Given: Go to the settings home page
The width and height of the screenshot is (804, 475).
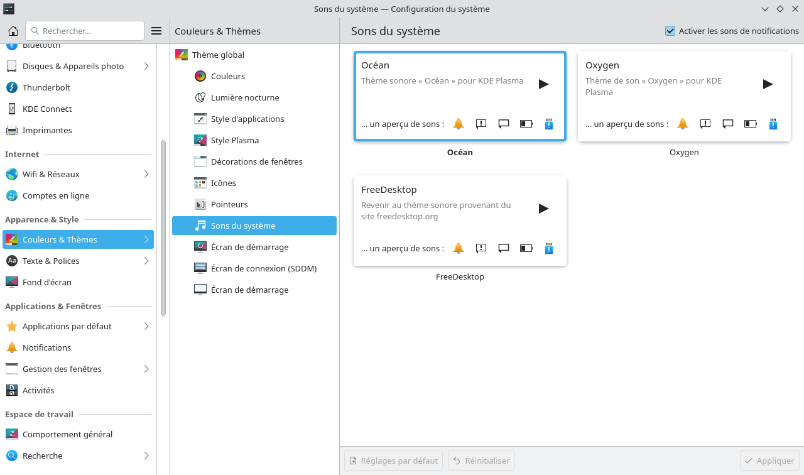Looking at the screenshot, I should click(13, 31).
